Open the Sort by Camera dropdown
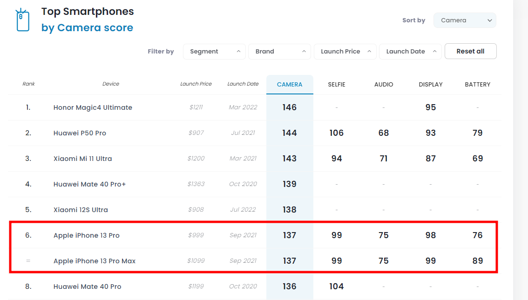The height and width of the screenshot is (300, 528). pyautogui.click(x=465, y=20)
